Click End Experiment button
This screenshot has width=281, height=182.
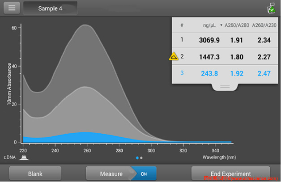click(230, 174)
